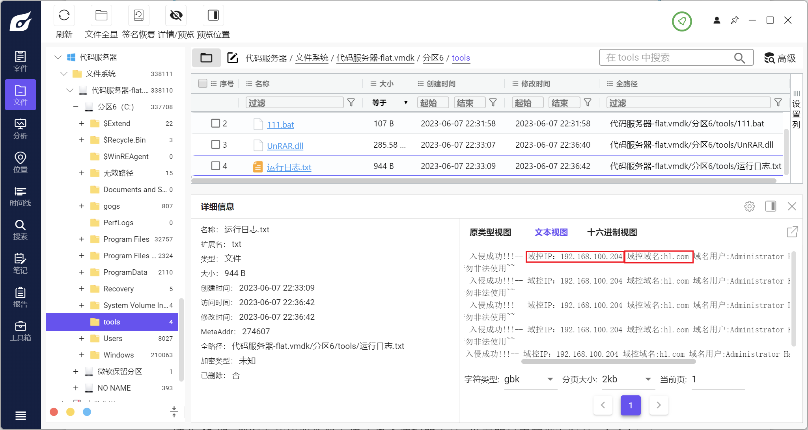Click the user account icon

(x=717, y=20)
